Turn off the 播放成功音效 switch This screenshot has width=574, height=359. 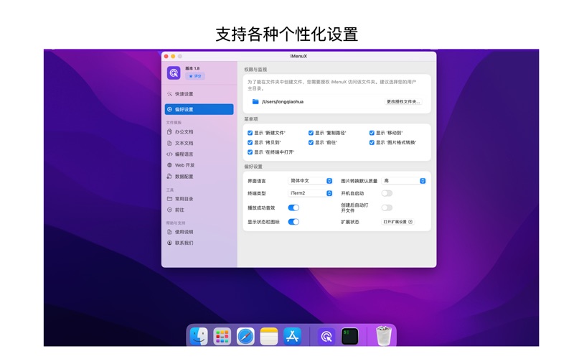point(293,208)
